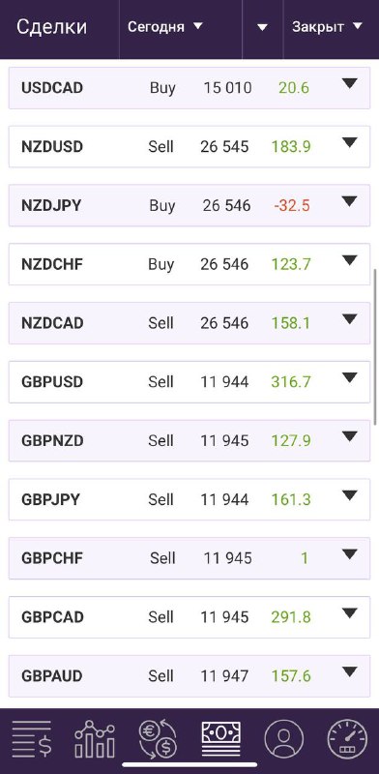Open the charts analytics icon

click(95, 739)
